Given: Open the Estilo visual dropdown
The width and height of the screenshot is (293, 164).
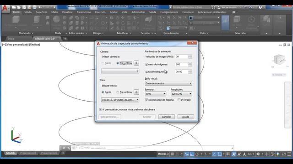Looking at the screenshot, I should (168, 83).
